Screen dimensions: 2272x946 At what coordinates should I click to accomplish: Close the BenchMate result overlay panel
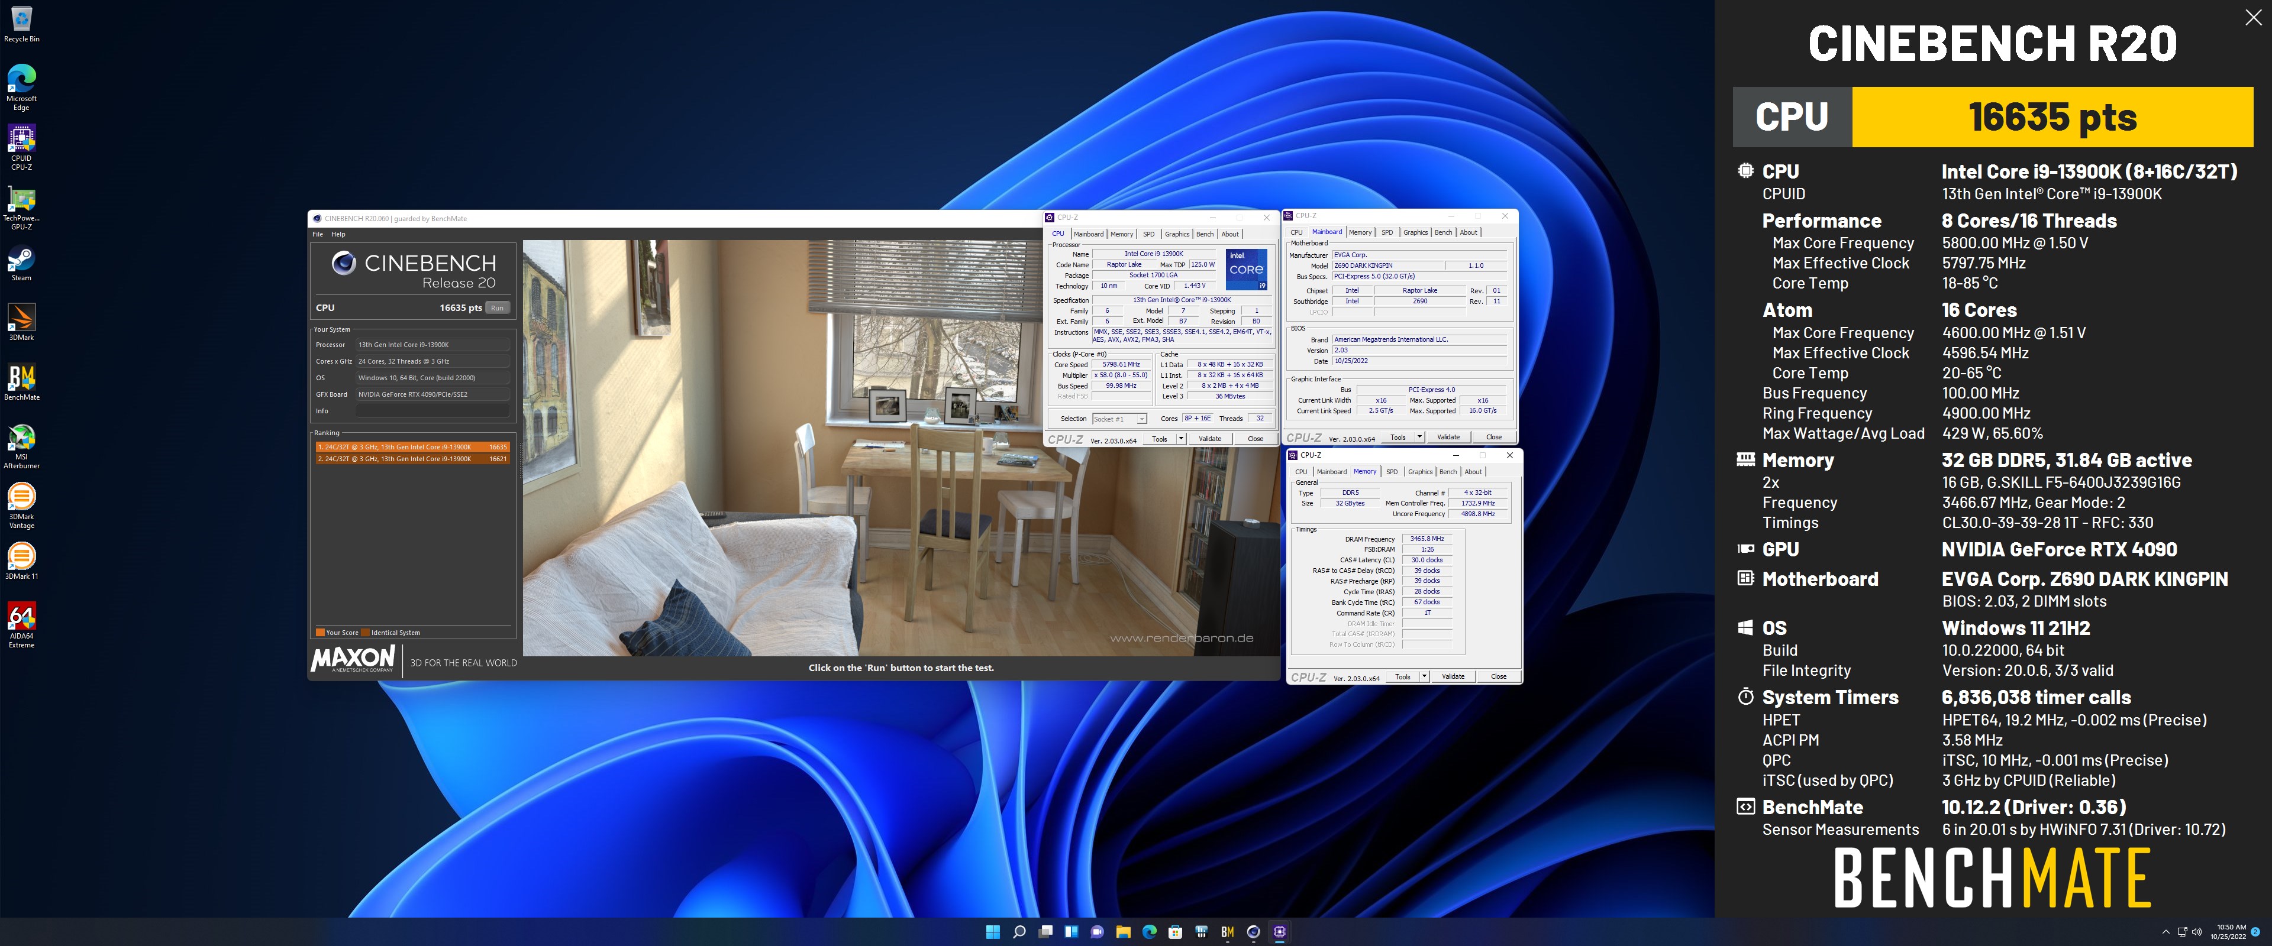point(2252,18)
